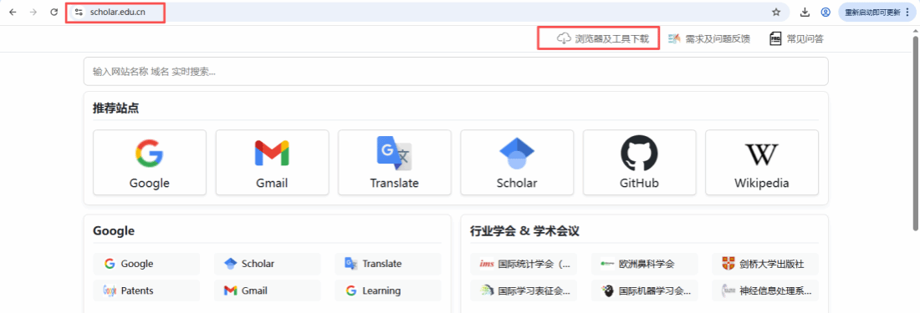Screen dimensions: 920x313
Task: Open the Google Translate recommended tile
Action: point(394,162)
